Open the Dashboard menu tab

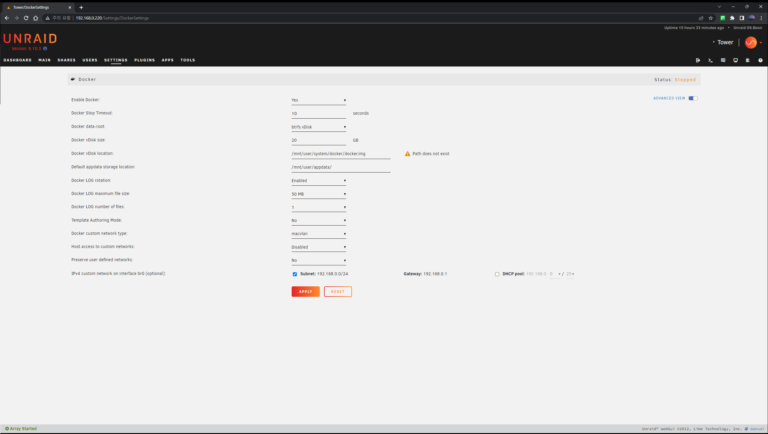[x=17, y=60]
